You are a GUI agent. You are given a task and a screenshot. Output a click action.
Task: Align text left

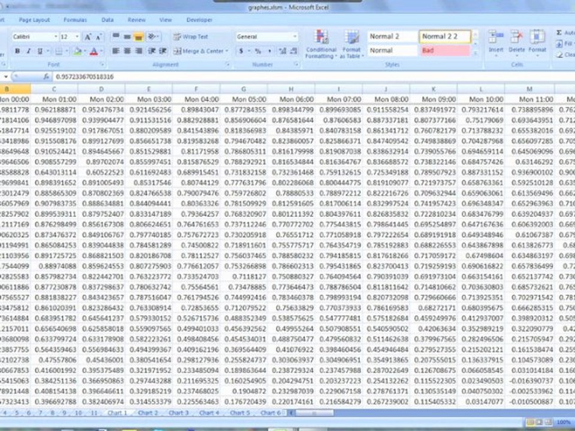(x=116, y=51)
